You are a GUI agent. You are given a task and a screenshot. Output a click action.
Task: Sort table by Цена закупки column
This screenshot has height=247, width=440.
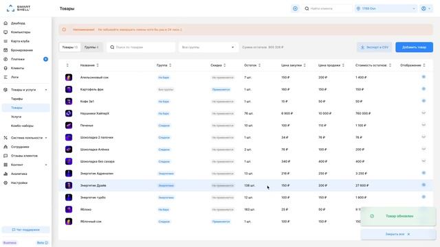[x=294, y=65]
